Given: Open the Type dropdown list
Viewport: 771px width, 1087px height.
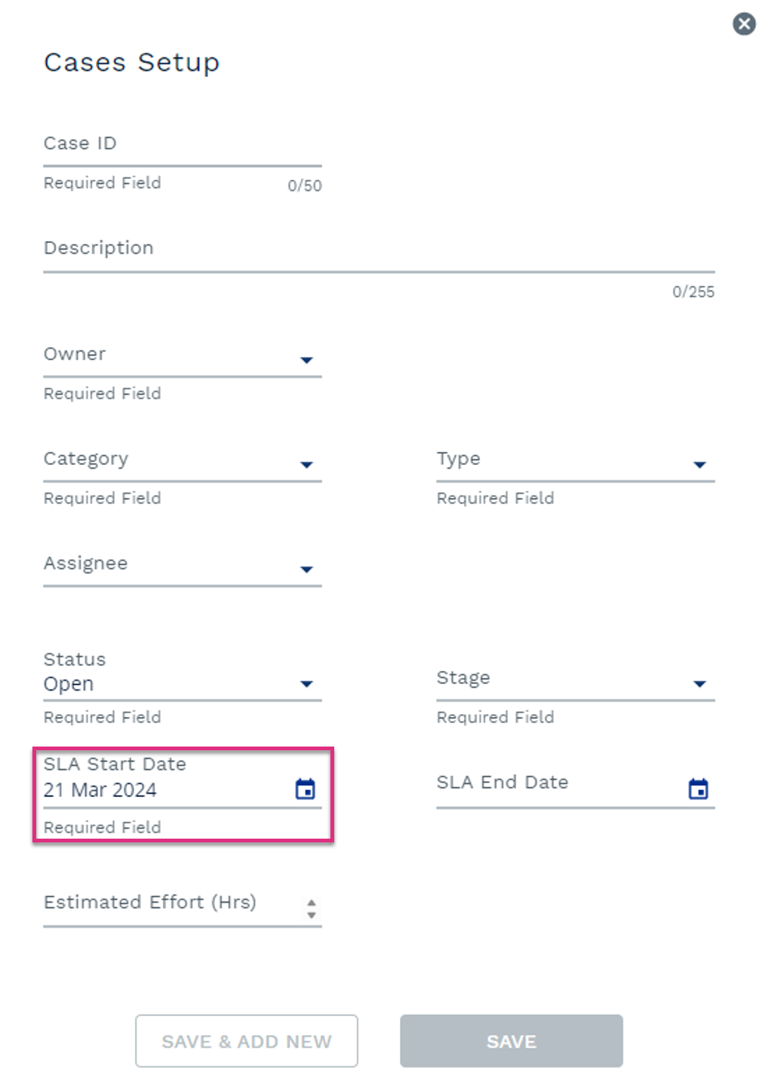Looking at the screenshot, I should [x=699, y=465].
